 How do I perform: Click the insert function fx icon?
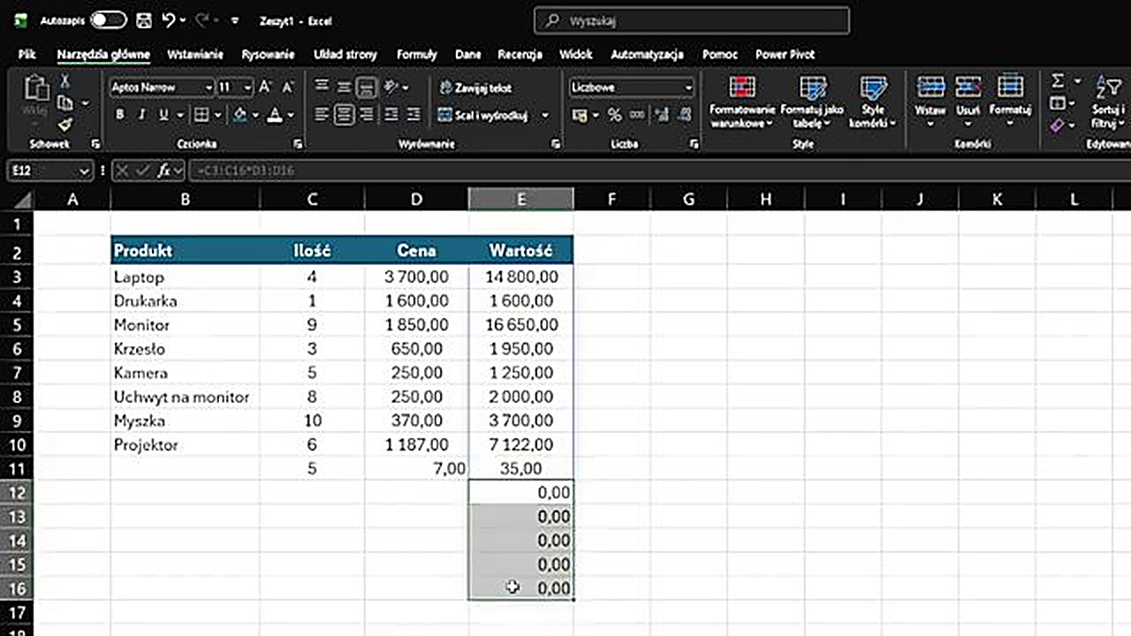(x=164, y=170)
